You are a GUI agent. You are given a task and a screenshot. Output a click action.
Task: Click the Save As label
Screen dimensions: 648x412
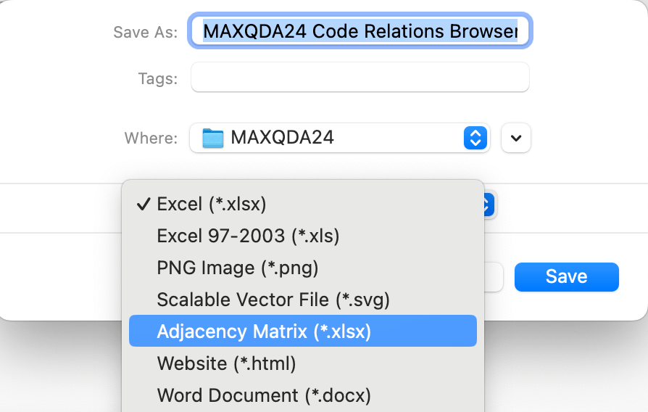click(146, 32)
